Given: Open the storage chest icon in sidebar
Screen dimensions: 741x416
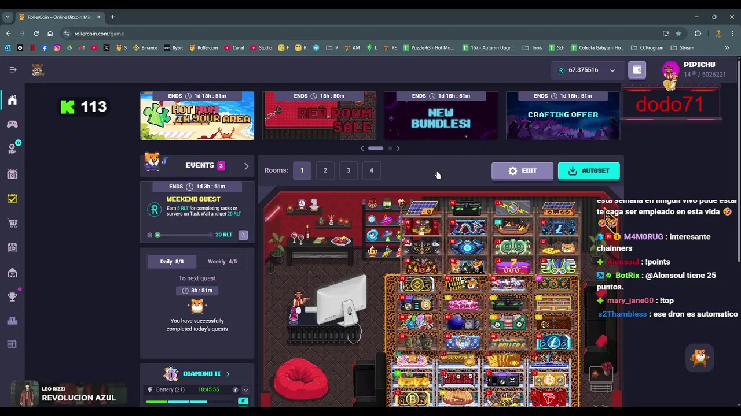Looking at the screenshot, I should (x=12, y=174).
